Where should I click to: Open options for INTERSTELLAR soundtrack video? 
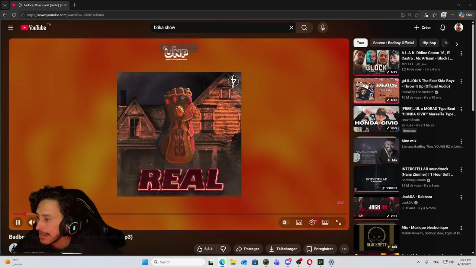[461, 170]
